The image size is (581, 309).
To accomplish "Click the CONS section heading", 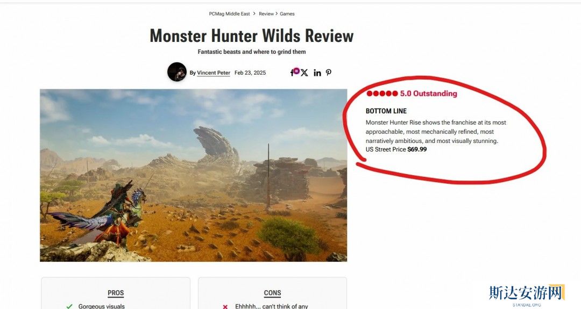I will click(272, 293).
